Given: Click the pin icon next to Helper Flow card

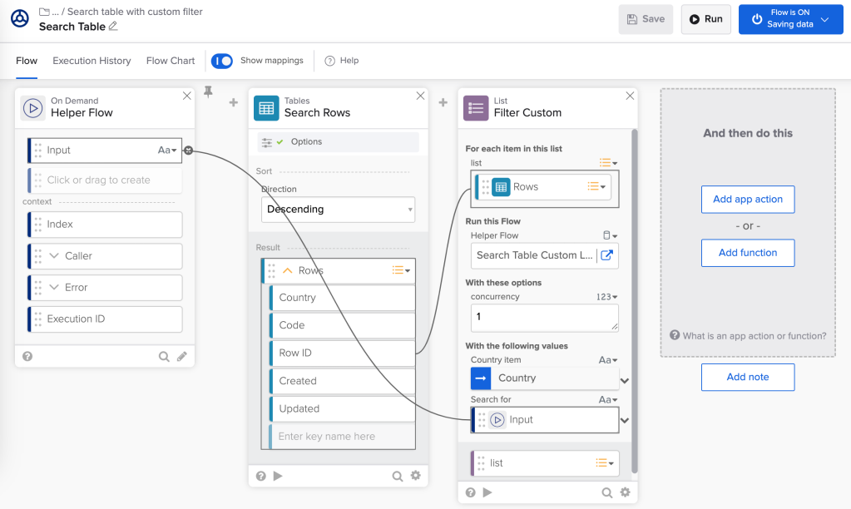Looking at the screenshot, I should pyautogui.click(x=208, y=91).
